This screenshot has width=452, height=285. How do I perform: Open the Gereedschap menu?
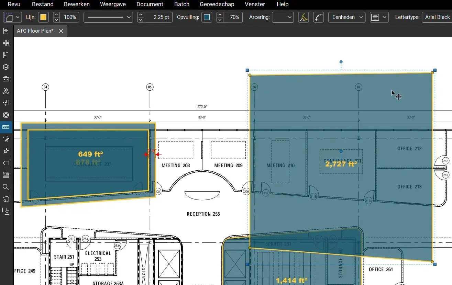(217, 4)
